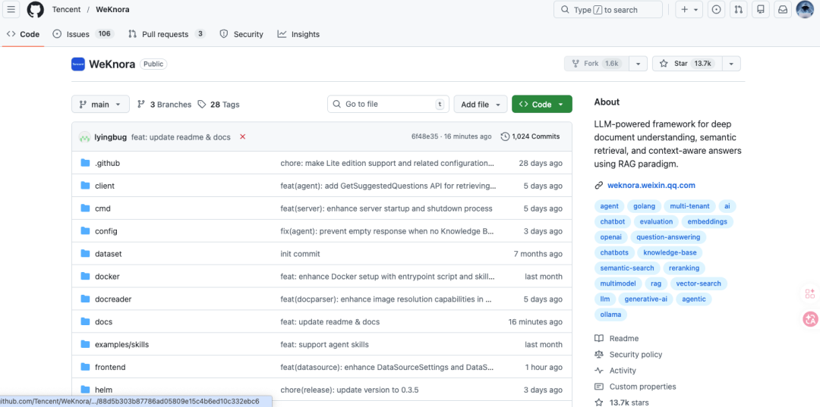820x407 pixels.
Task: Click the Go to file input
Action: (389, 105)
